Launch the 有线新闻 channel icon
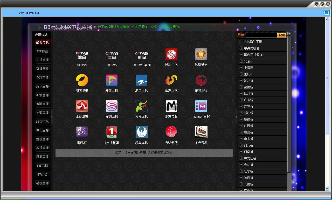 171,132
